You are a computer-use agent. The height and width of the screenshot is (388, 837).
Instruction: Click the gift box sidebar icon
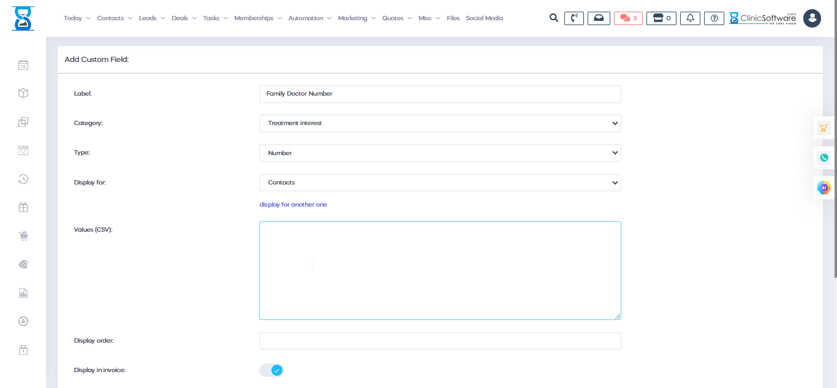(x=23, y=207)
